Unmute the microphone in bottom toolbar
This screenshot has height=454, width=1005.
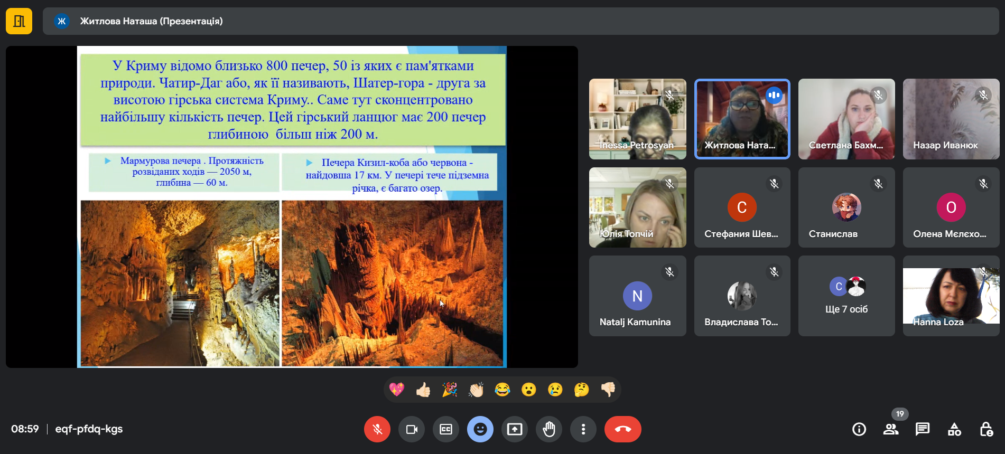click(377, 429)
